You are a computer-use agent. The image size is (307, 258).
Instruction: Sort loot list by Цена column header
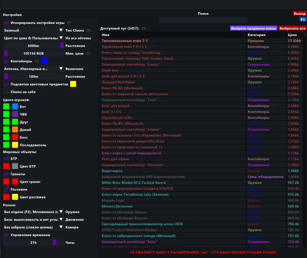pyautogui.click(x=292, y=35)
